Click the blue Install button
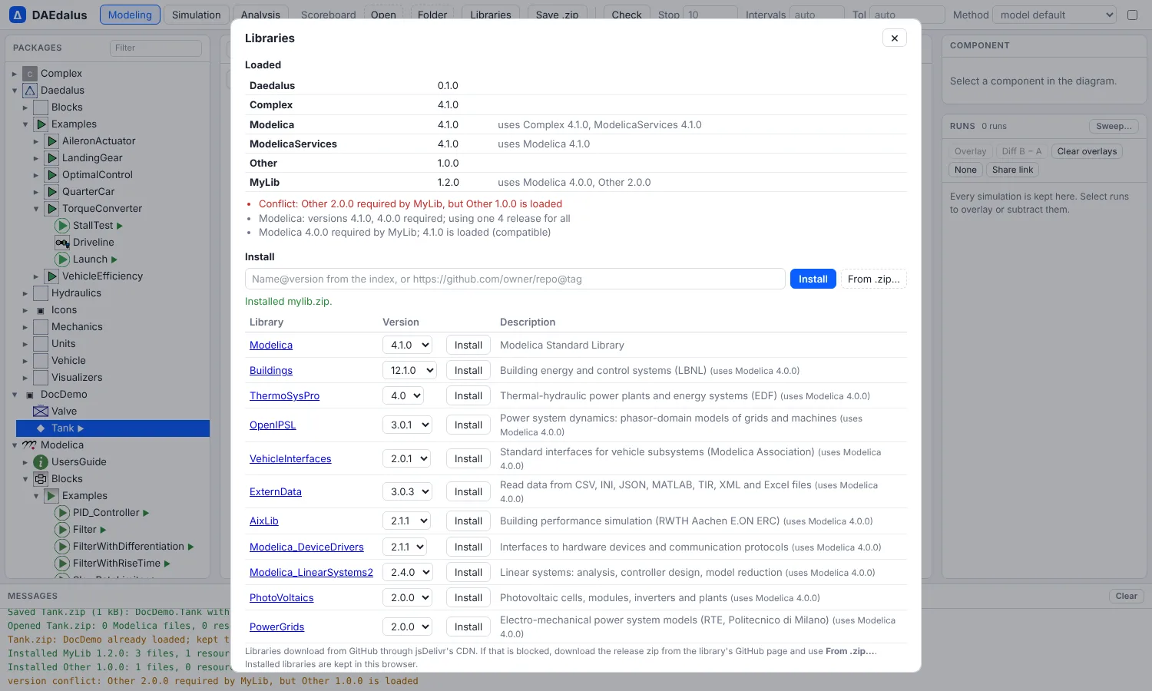 click(813, 279)
